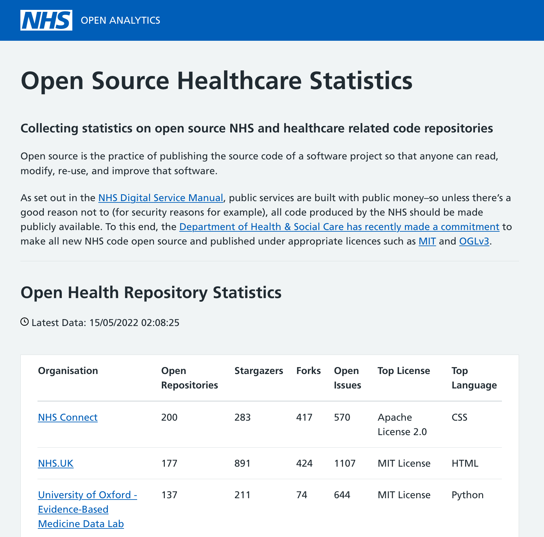Click the Open Health Repository Statistics heading
The height and width of the screenshot is (537, 544).
(151, 292)
